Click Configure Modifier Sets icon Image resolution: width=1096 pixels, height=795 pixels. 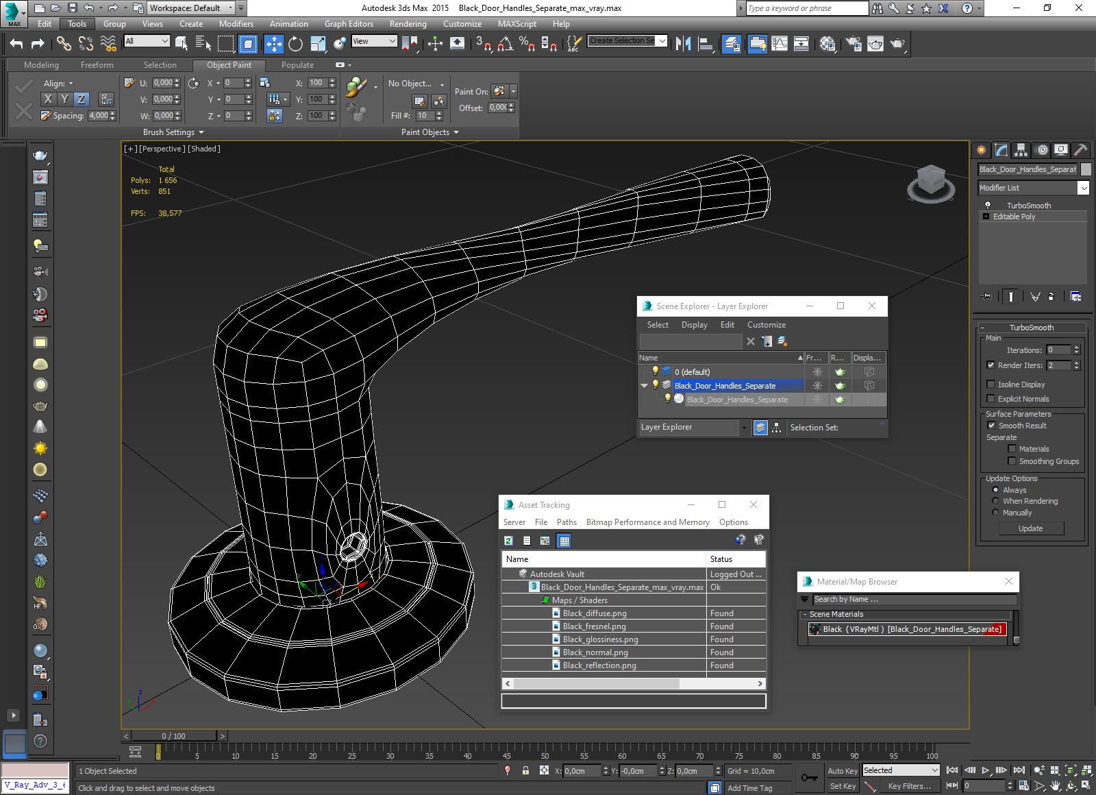tap(1075, 296)
